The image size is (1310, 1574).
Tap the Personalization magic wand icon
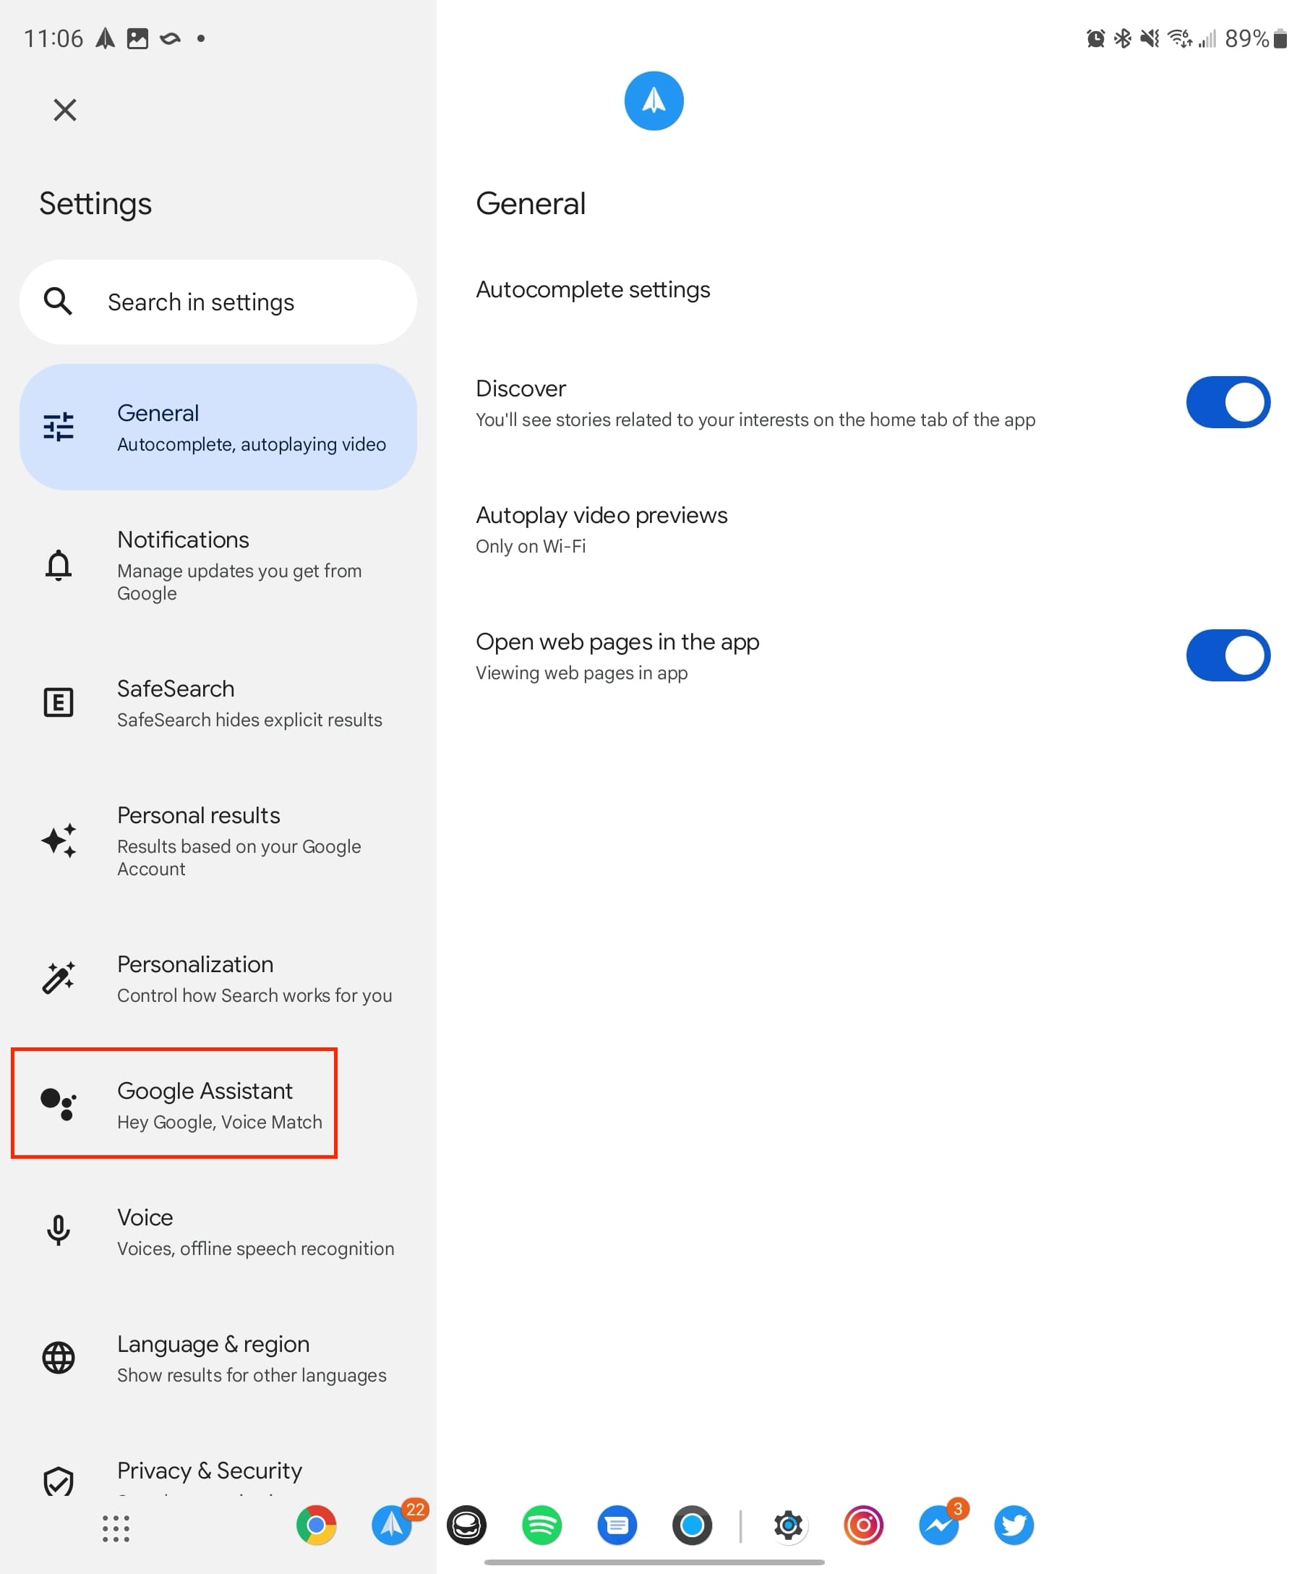click(59, 978)
